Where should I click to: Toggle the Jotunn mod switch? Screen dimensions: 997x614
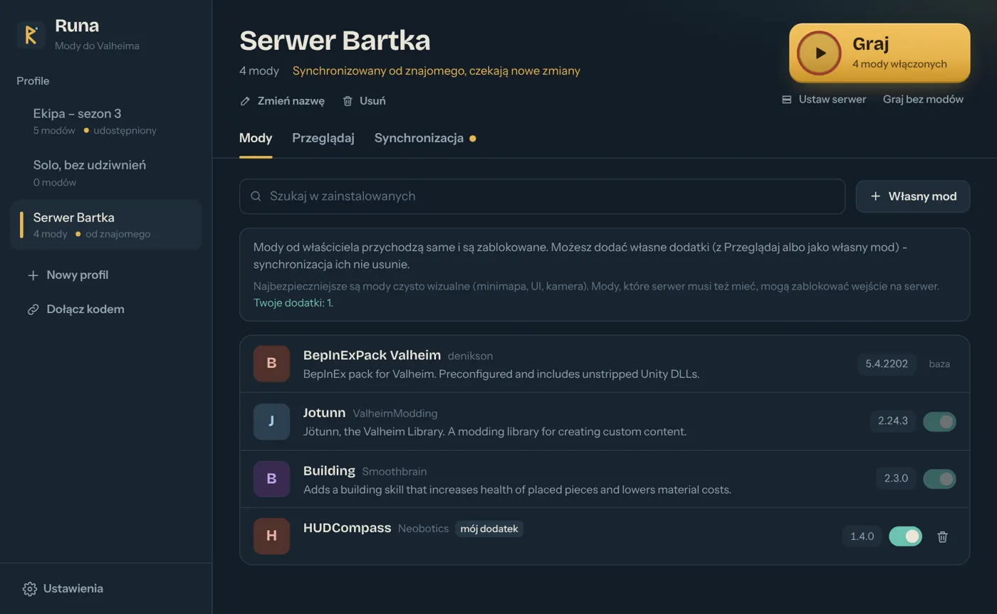pyautogui.click(x=939, y=421)
